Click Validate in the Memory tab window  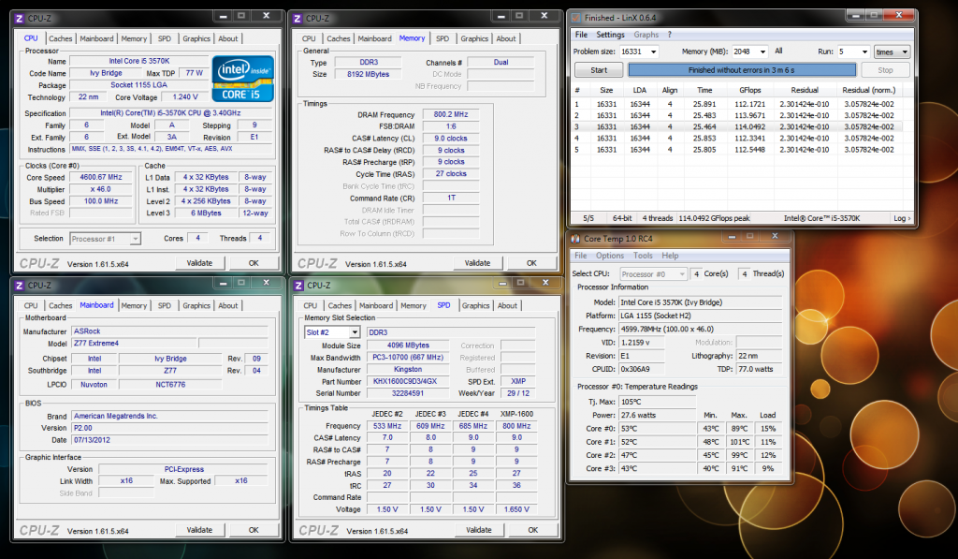[x=478, y=263]
